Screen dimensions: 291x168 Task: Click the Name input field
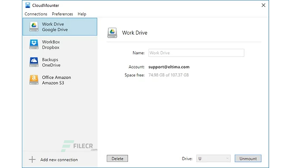pos(196,53)
